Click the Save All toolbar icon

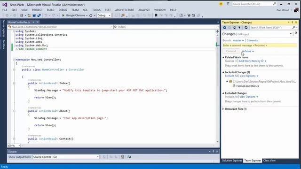[39, 15]
